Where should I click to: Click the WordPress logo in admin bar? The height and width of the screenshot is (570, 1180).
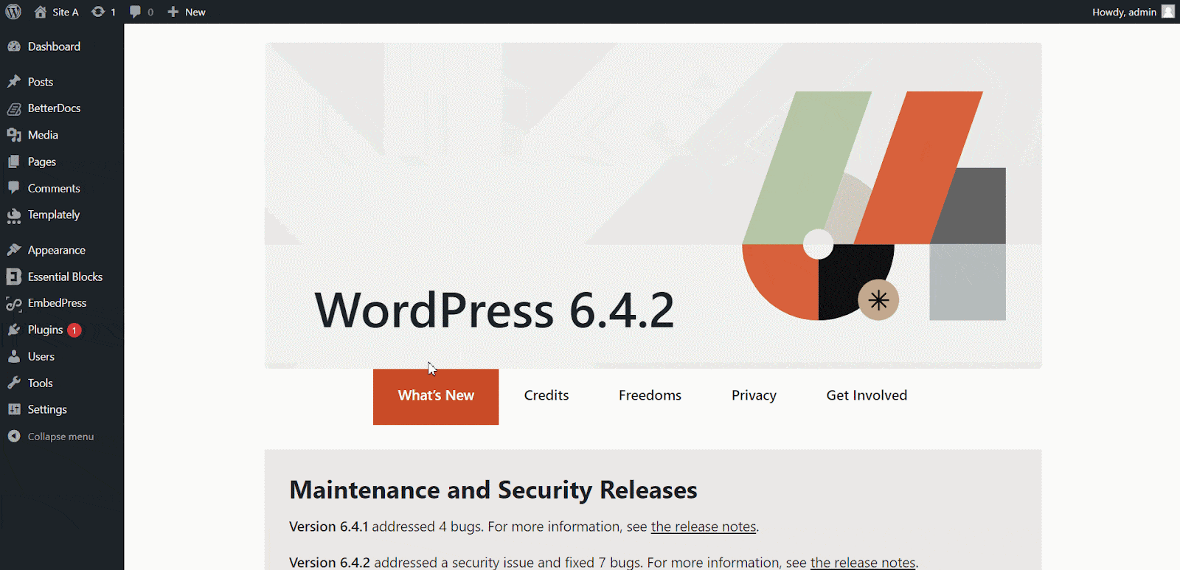click(x=13, y=12)
